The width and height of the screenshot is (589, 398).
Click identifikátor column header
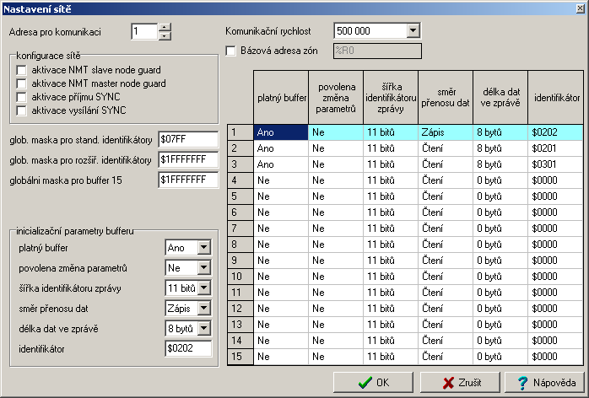(555, 98)
